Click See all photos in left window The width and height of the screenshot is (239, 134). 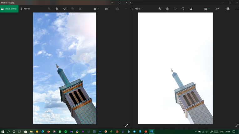pyautogui.click(x=9, y=9)
